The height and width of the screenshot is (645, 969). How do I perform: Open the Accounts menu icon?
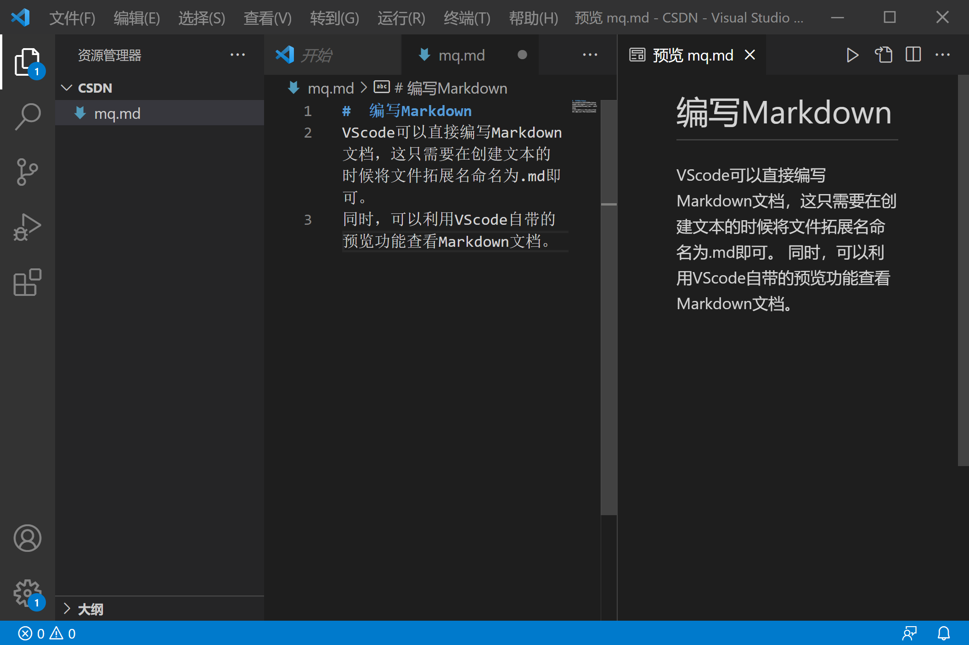[x=28, y=538]
